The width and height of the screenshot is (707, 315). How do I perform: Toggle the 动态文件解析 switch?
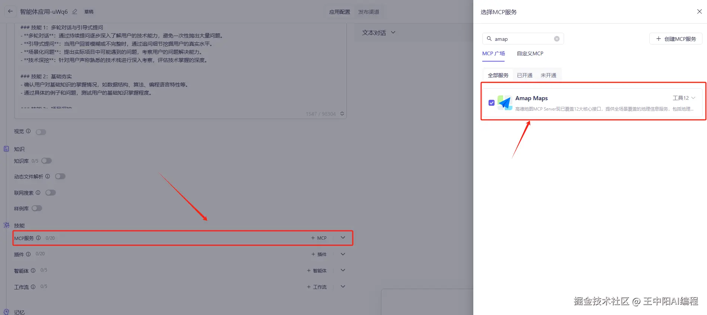point(60,176)
